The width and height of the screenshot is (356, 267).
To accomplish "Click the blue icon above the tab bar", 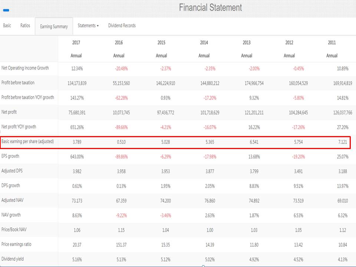I will (x=6, y=11).
